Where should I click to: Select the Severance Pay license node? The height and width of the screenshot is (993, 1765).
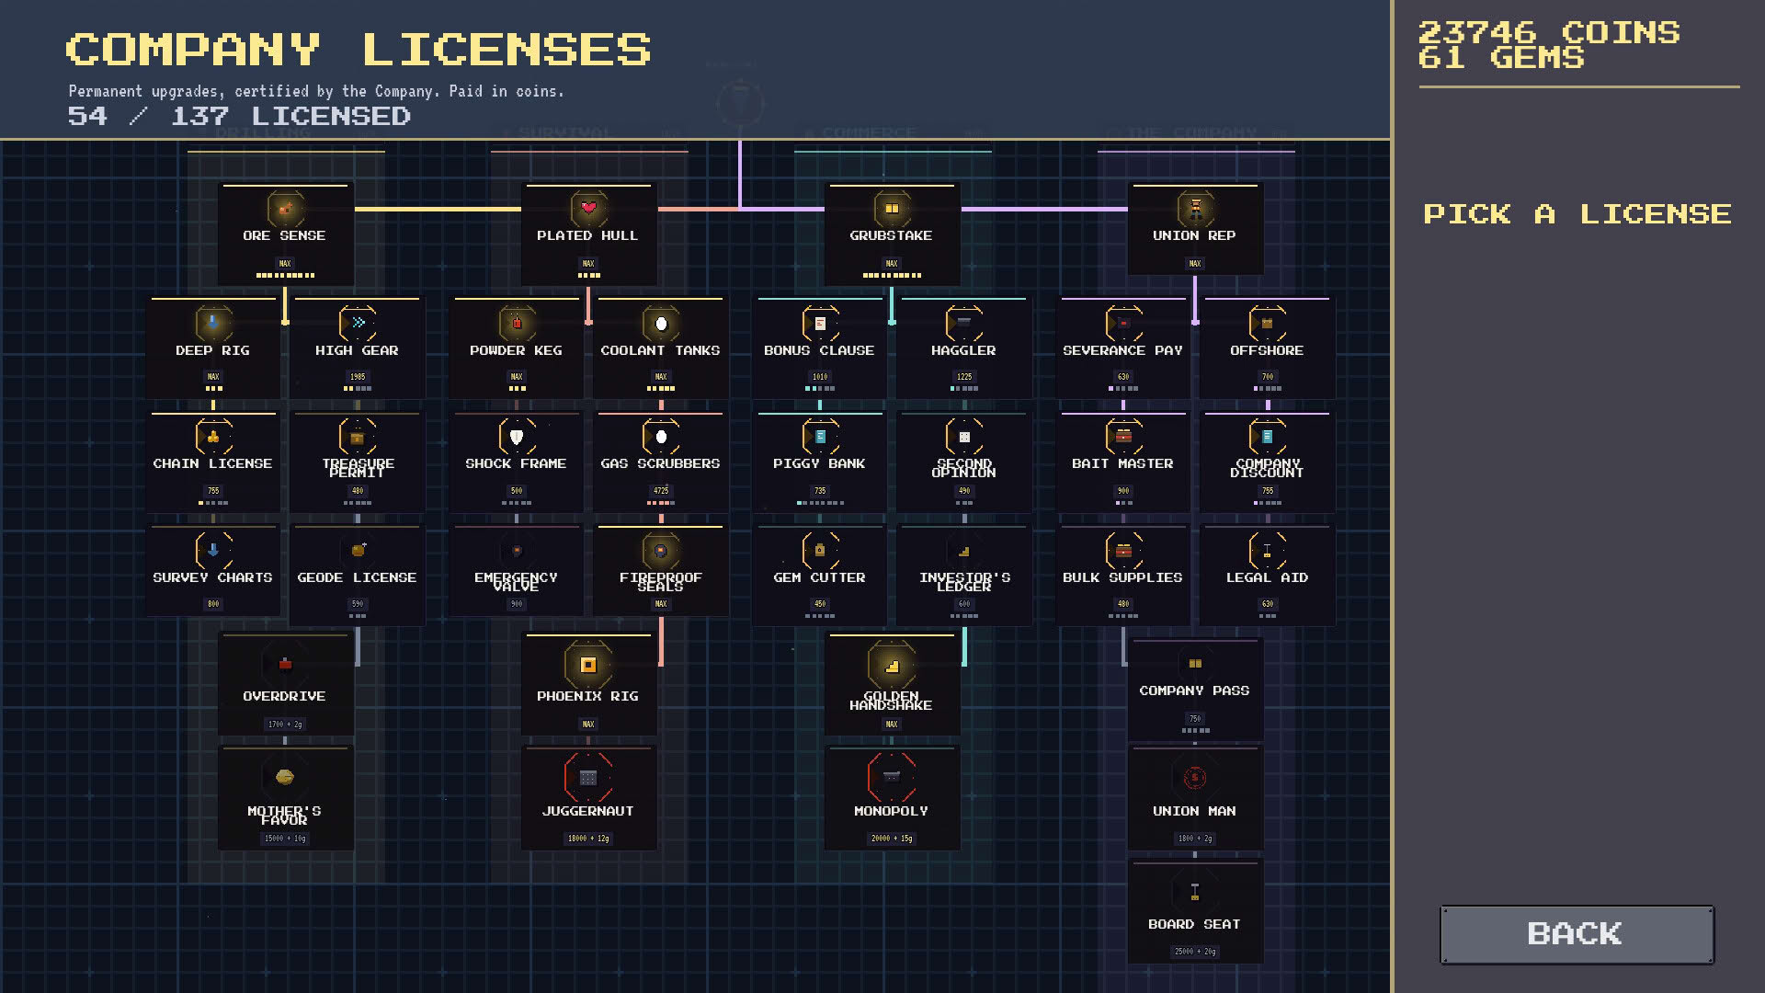coord(1122,348)
